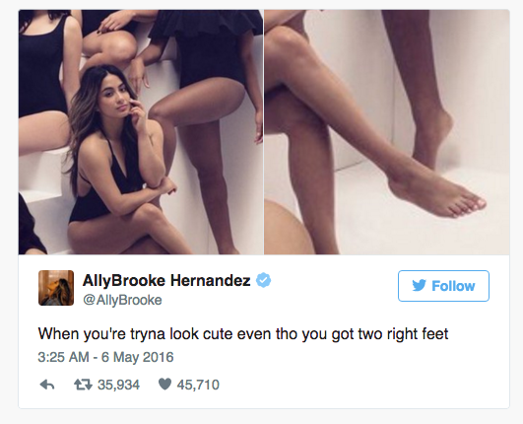Image resolution: width=523 pixels, height=424 pixels.
Task: Follow the @AllyBrooke account
Action: (x=443, y=286)
